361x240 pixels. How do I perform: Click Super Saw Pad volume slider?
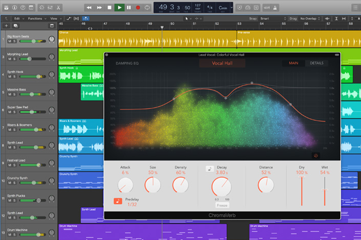(33, 112)
